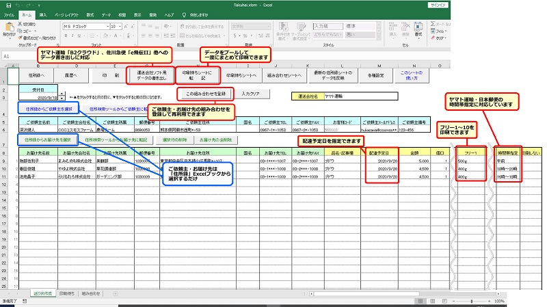The height and width of the screenshot is (307, 547).
Task: Switch to the 数式 (Formulas) ribbon tab
Action: pyautogui.click(x=90, y=14)
